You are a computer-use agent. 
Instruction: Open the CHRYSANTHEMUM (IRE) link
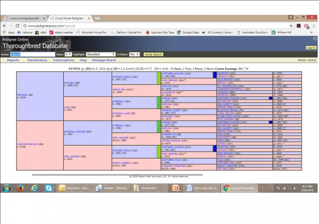pyautogui.click(x=30, y=144)
